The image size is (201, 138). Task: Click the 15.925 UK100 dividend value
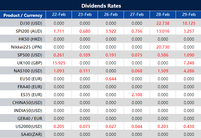click(x=59, y=63)
